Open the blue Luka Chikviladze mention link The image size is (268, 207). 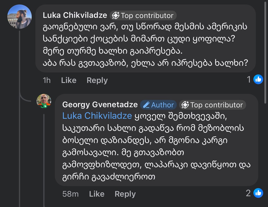click(97, 116)
